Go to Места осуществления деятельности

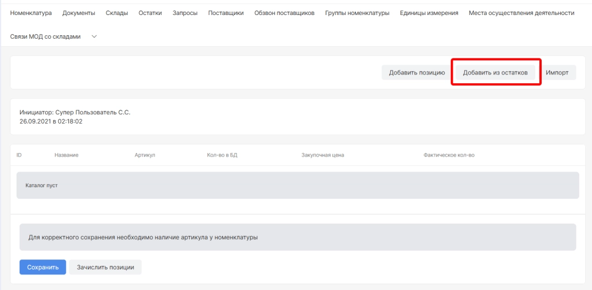point(521,13)
